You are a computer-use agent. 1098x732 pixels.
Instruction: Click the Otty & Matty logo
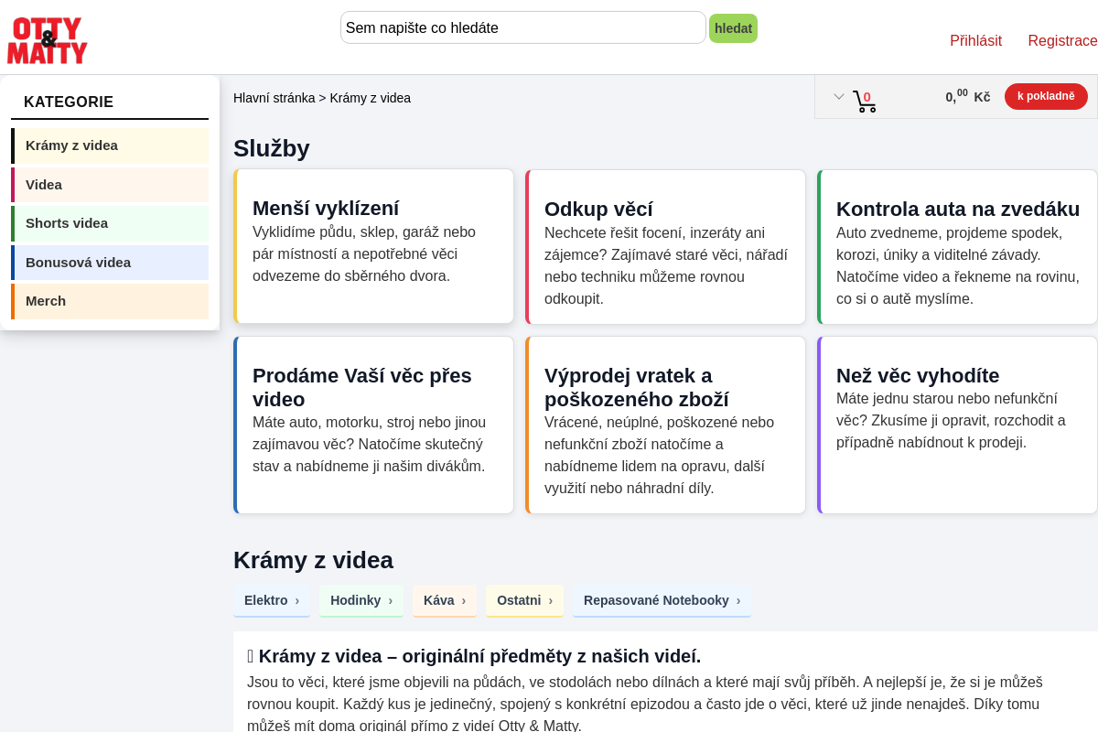[x=48, y=40]
